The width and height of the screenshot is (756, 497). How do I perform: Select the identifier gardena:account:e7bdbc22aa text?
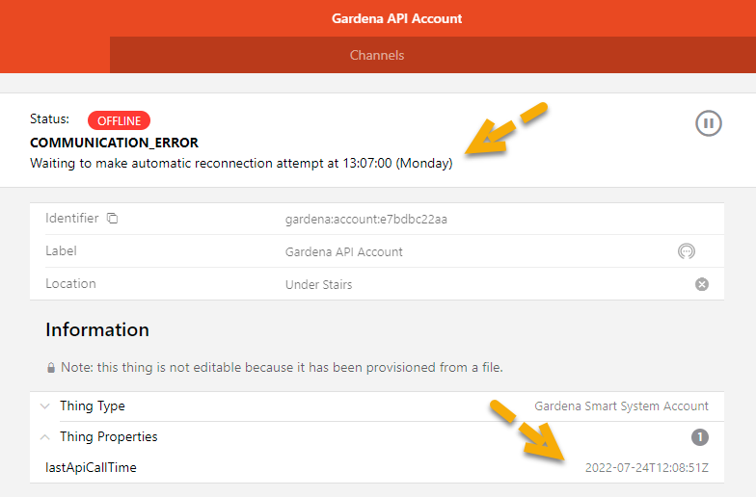[366, 220]
